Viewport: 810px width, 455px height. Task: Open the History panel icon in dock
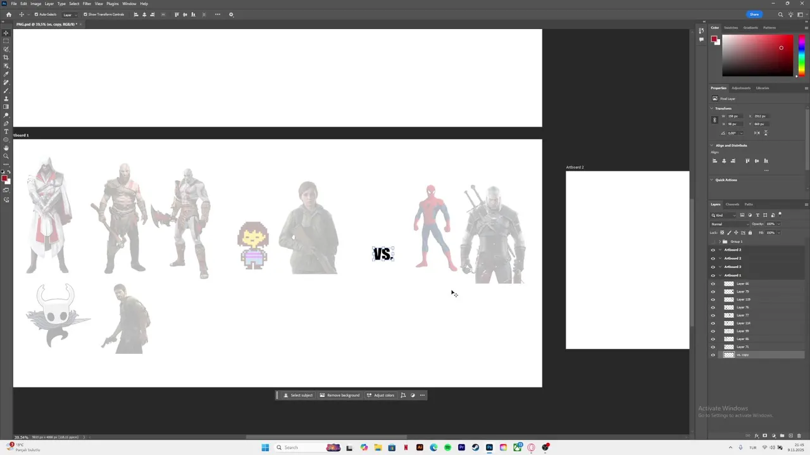pos(701,30)
